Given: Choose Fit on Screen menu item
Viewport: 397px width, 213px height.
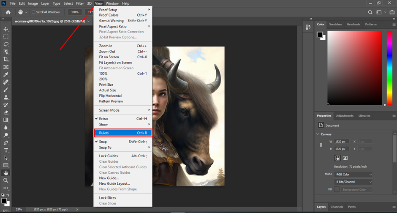Looking at the screenshot, I should tap(123, 57).
